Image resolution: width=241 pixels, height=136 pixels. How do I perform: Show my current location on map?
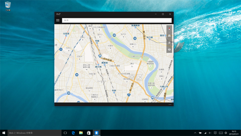click(x=169, y=43)
